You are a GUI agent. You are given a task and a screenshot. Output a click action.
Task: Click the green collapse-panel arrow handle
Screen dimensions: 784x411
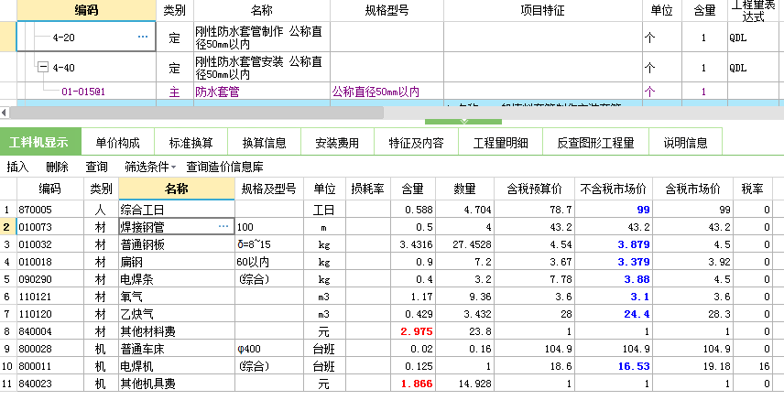coord(463,122)
